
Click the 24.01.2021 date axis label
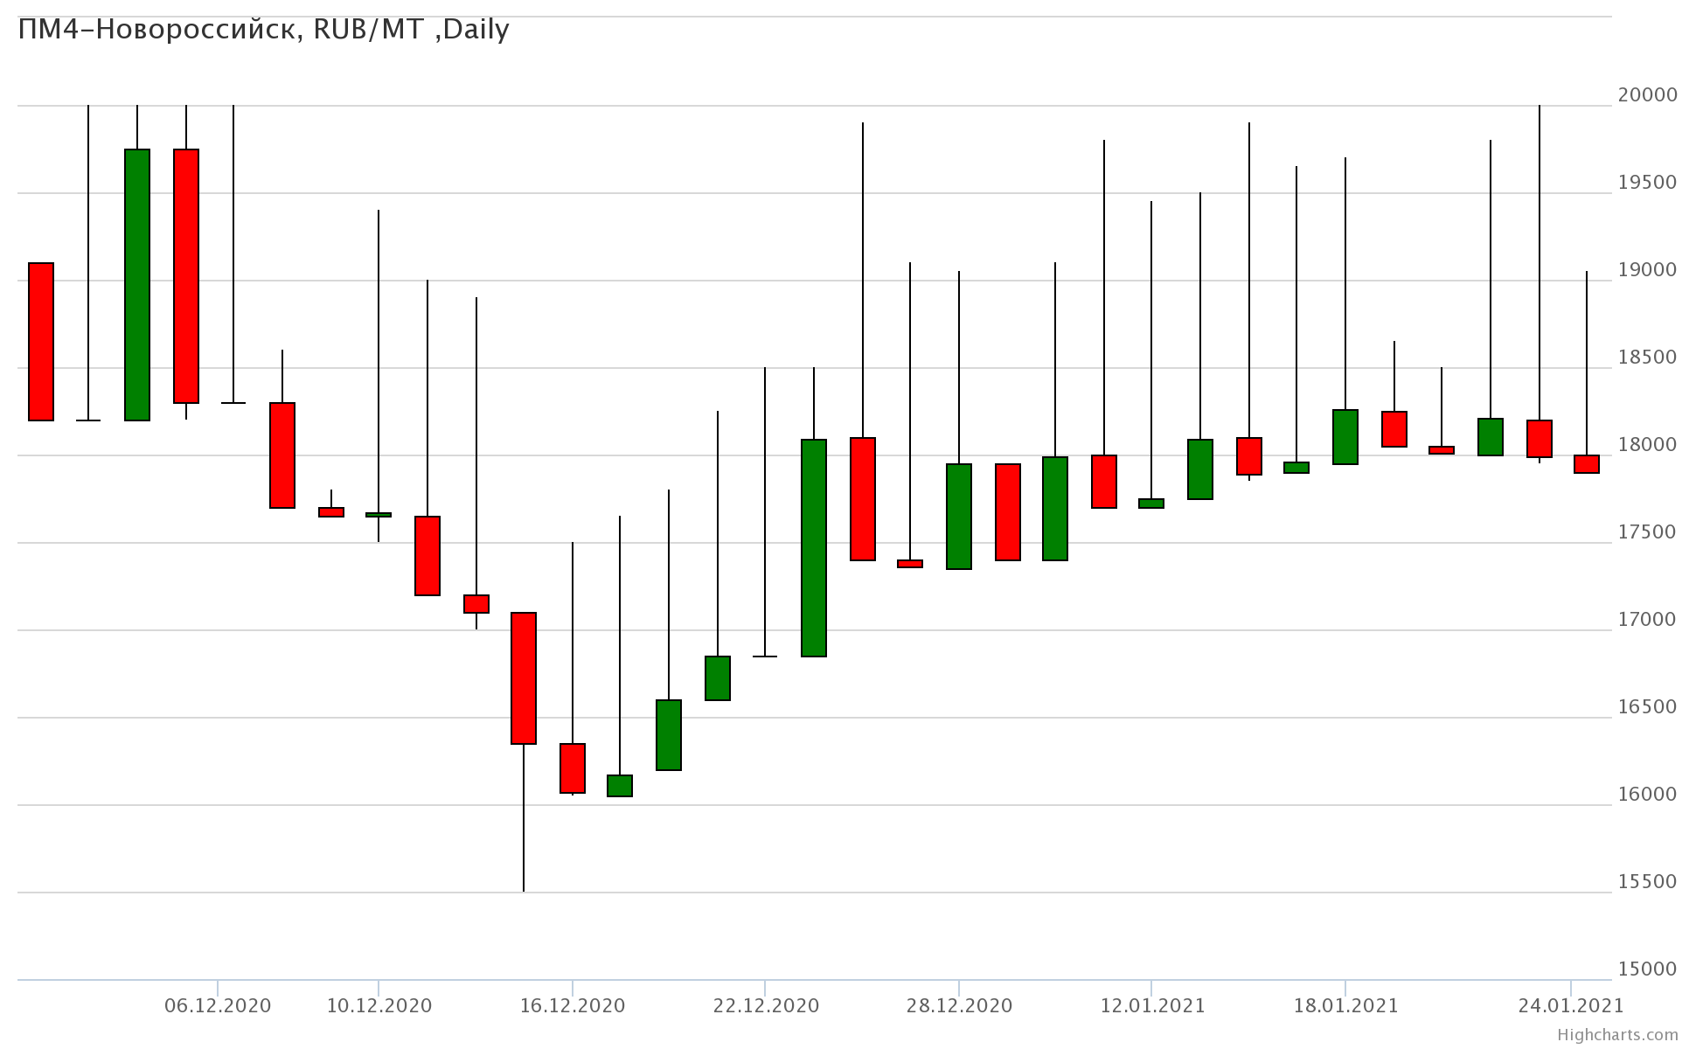click(1570, 1005)
